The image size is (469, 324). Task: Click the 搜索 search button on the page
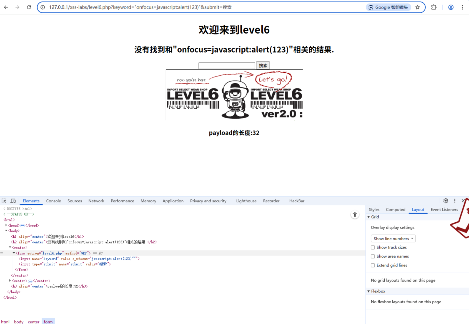pyautogui.click(x=263, y=65)
